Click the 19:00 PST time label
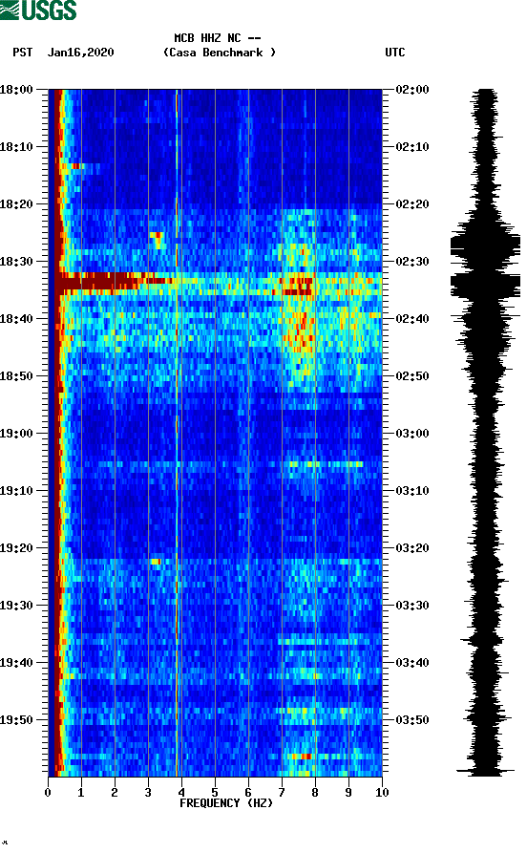This screenshot has height=853, width=527. tap(16, 434)
